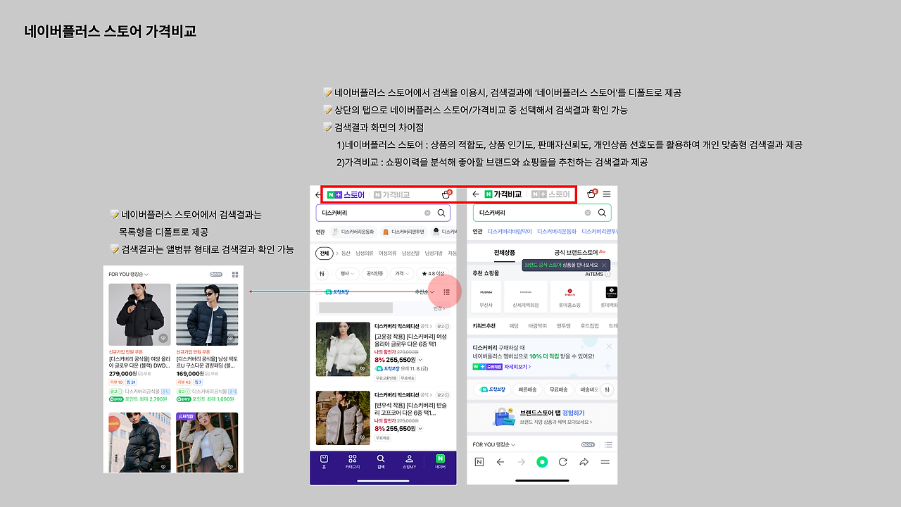
Task: Dismiss the 멤버십 10% 적립 banner
Action: (609, 346)
